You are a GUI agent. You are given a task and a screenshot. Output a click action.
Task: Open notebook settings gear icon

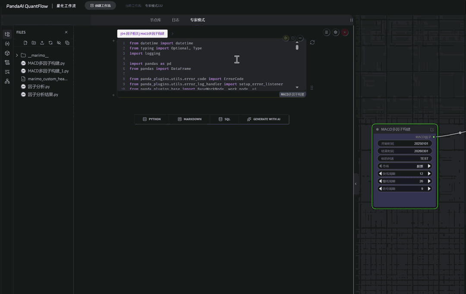click(x=336, y=32)
